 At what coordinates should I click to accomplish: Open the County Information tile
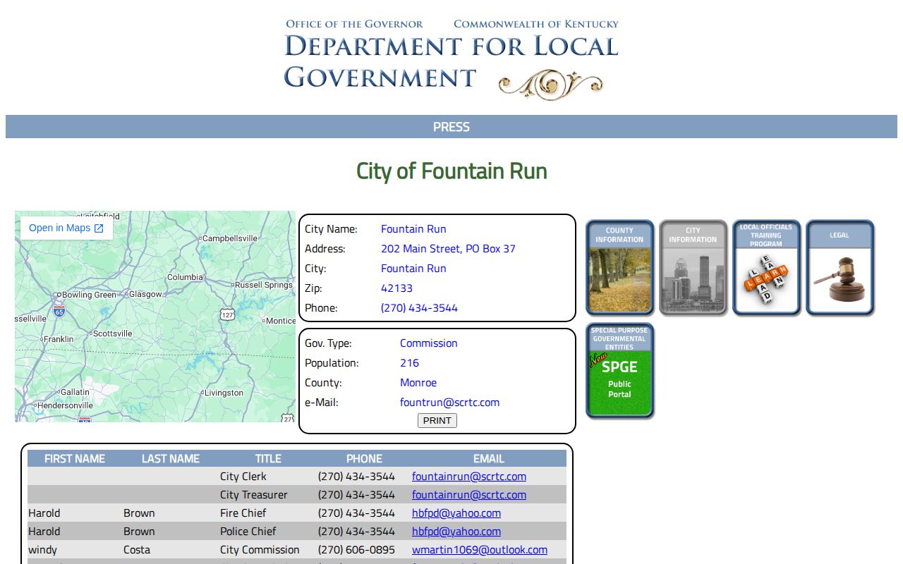pos(619,267)
